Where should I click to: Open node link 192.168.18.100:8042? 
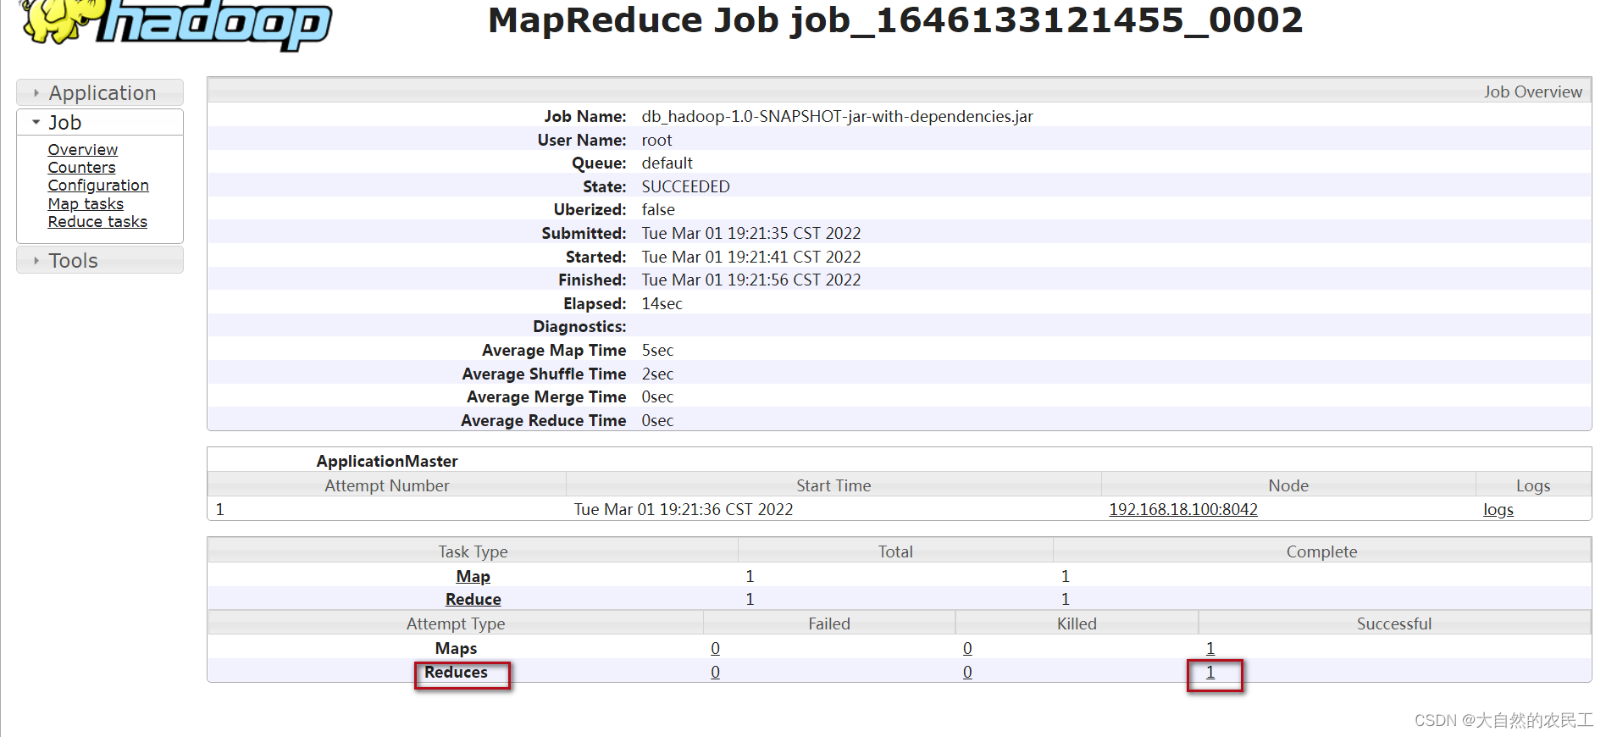click(x=1183, y=509)
